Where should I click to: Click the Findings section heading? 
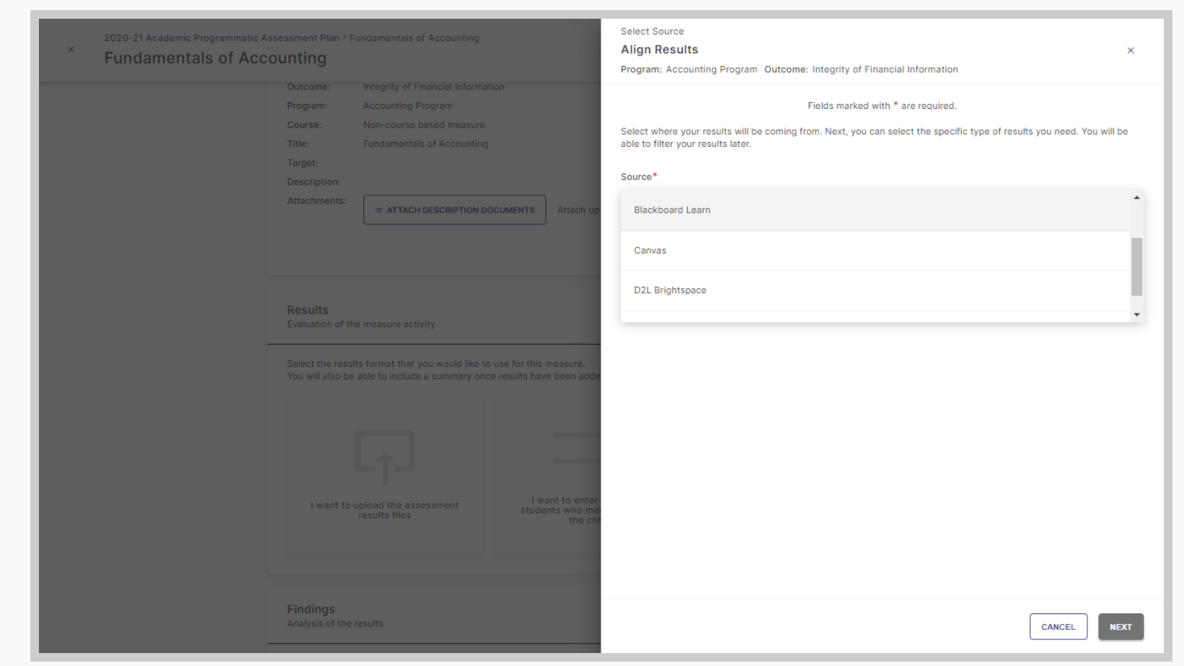pos(311,610)
